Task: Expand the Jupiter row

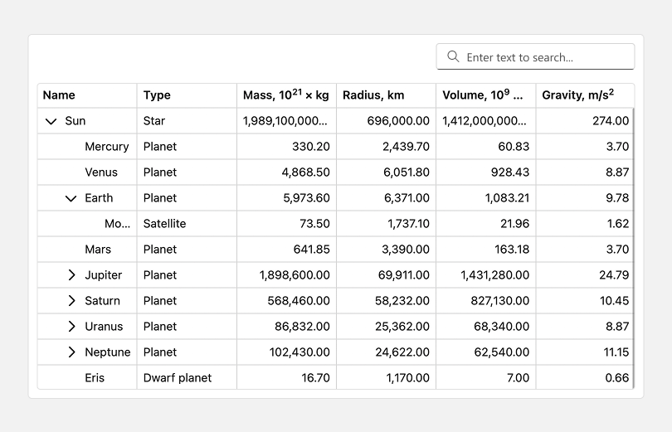Action: (71, 275)
